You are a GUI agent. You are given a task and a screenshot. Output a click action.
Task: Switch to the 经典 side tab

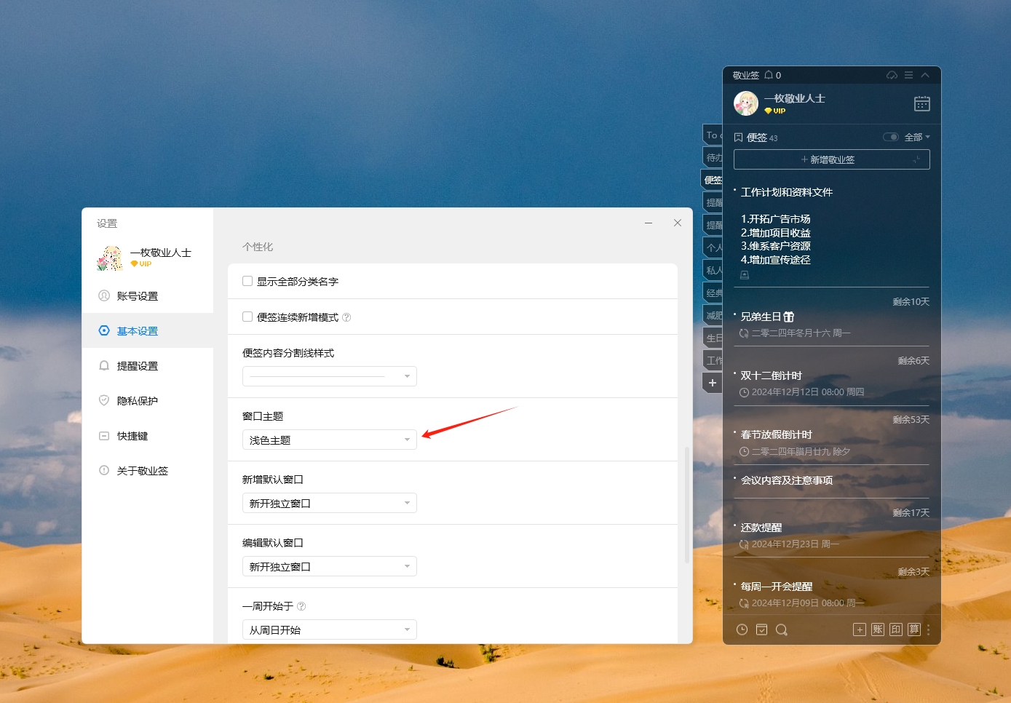pyautogui.click(x=713, y=293)
